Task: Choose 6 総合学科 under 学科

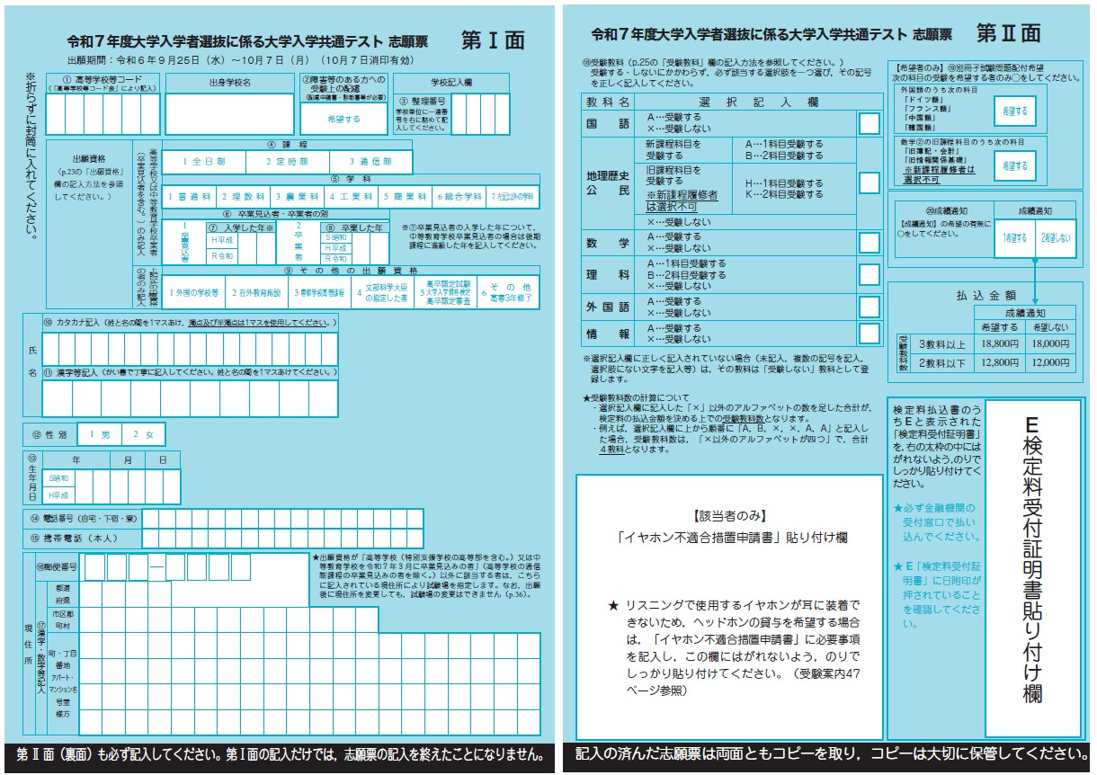Action: tap(459, 196)
